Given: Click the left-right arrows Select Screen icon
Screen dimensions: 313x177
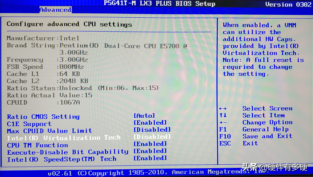Looking at the screenshot, I should (223, 109).
